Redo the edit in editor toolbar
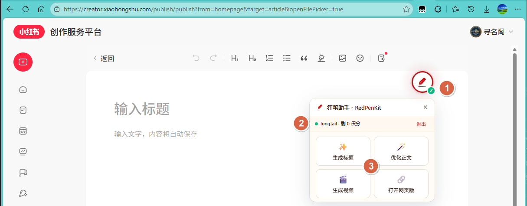The image size is (527, 206). pos(213,58)
